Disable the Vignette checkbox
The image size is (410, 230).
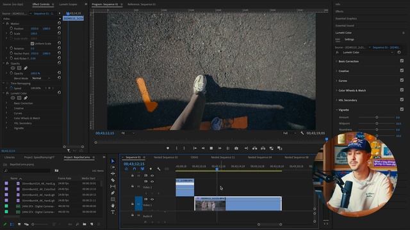402,109
